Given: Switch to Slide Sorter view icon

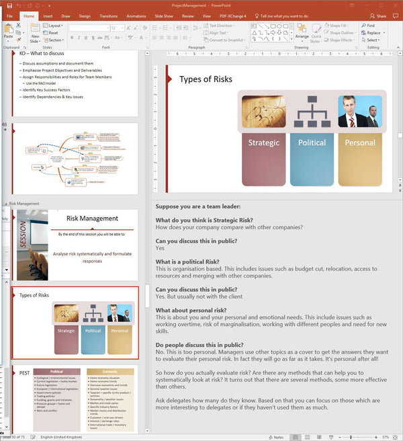Looking at the screenshot, I should [308, 437].
